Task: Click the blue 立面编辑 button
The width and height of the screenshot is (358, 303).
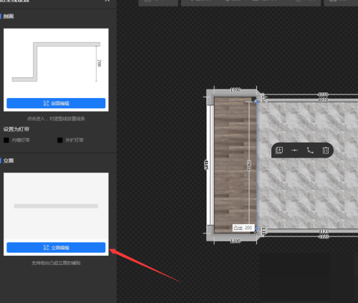Action: 56,248
